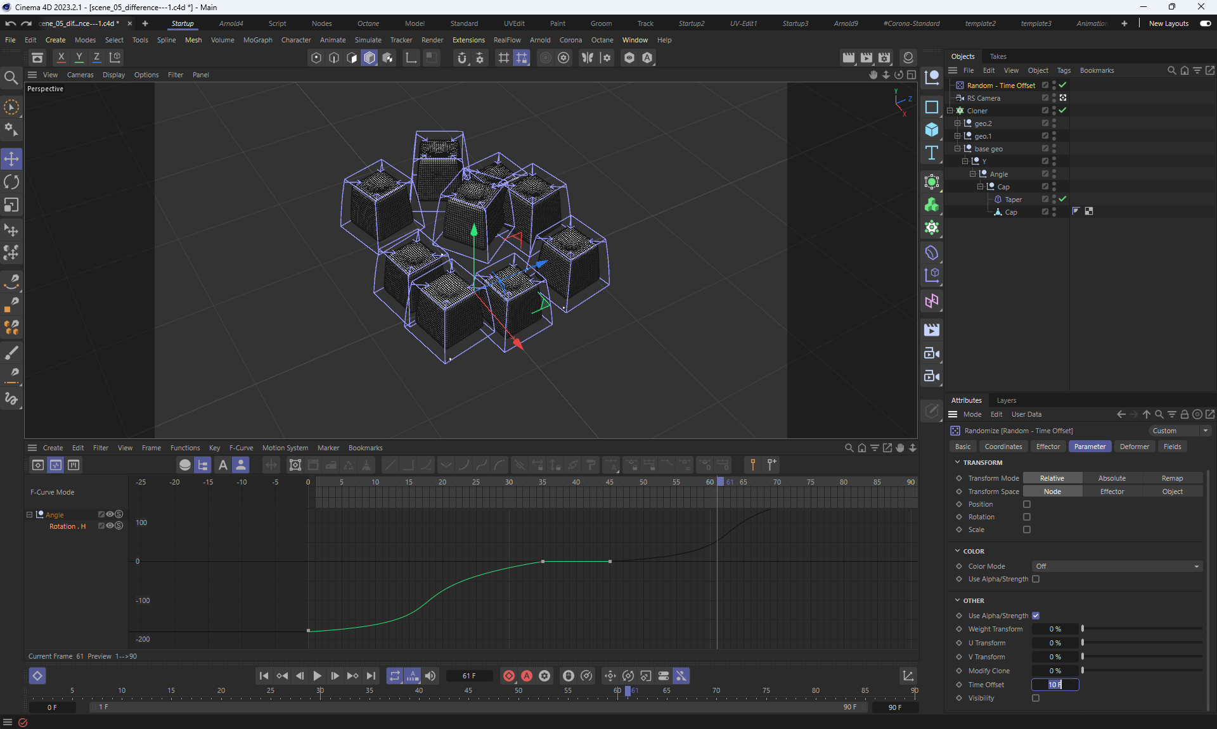Uncheck Use Alpha/Strength under Other
Image resolution: width=1217 pixels, height=729 pixels.
(1036, 616)
